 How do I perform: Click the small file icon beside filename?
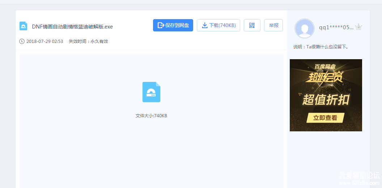(24, 26)
